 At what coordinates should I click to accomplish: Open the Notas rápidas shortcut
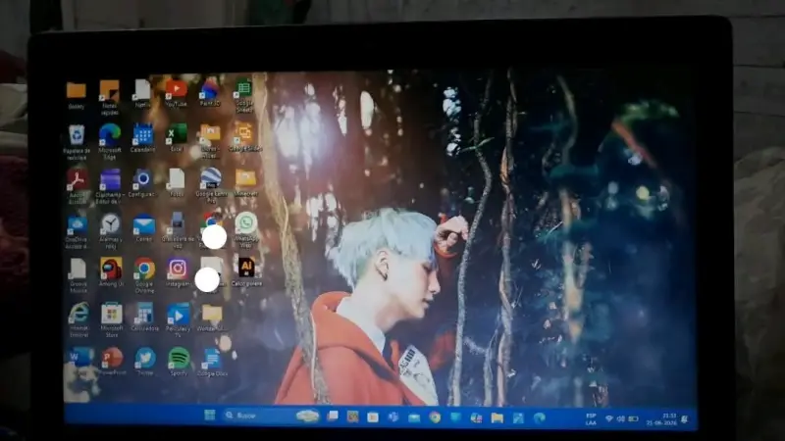109,97
